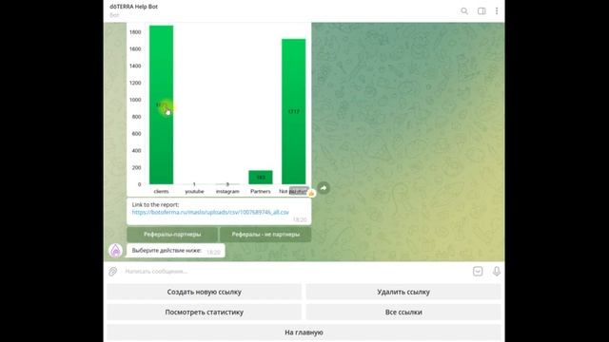Click the 'Link to the report:' text
This screenshot has height=342, width=609.
point(155,205)
